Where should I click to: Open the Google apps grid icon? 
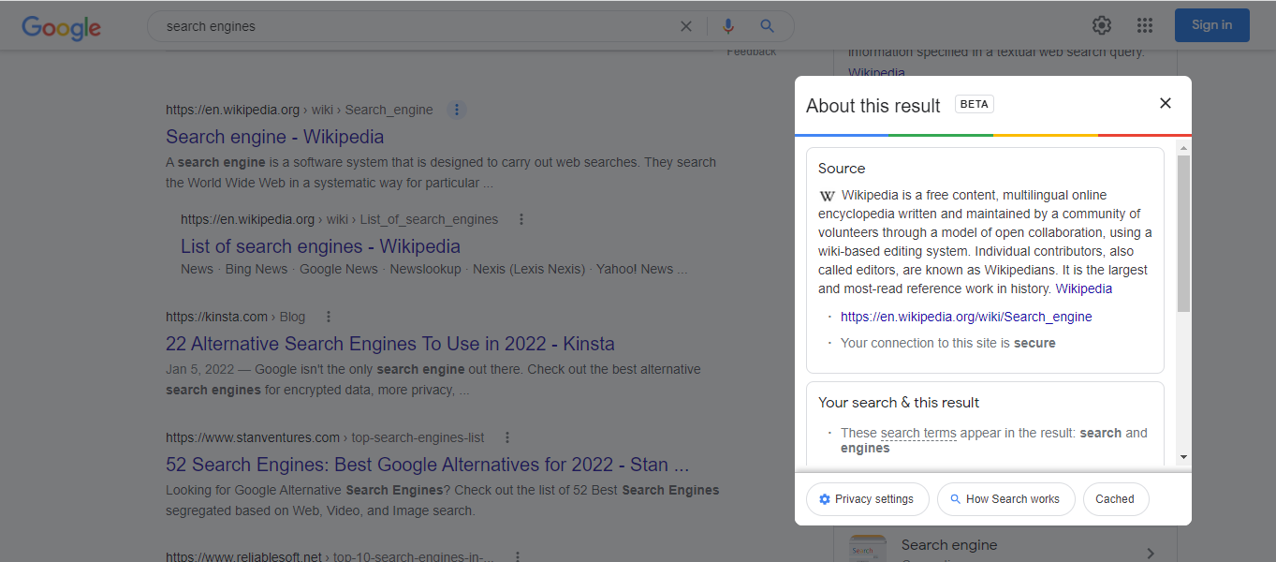pyautogui.click(x=1145, y=25)
